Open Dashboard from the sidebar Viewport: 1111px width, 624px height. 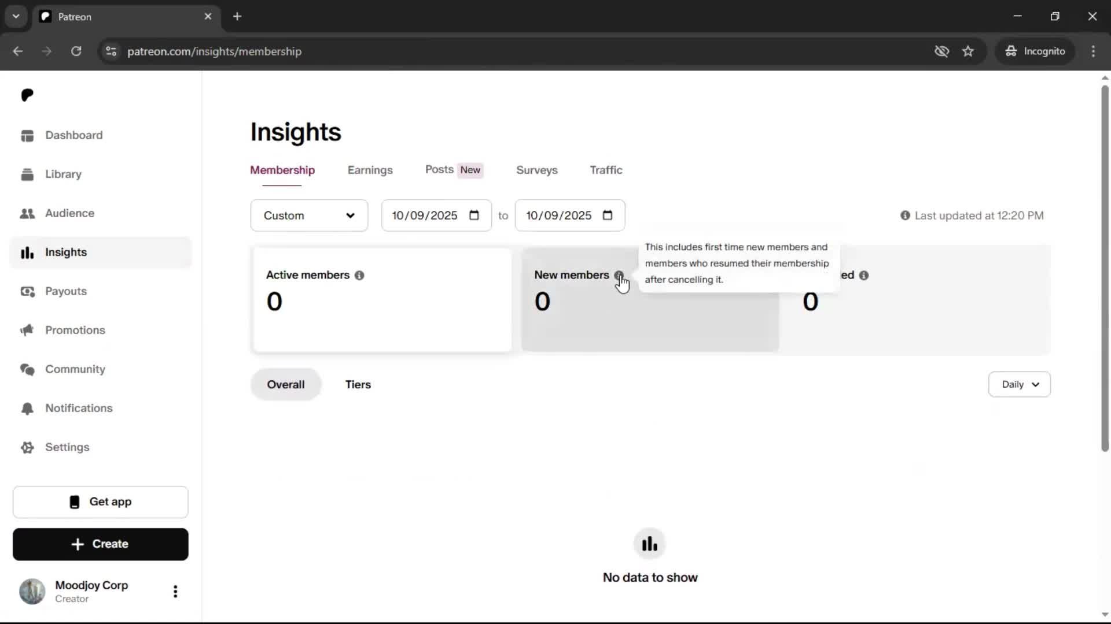[101, 135]
